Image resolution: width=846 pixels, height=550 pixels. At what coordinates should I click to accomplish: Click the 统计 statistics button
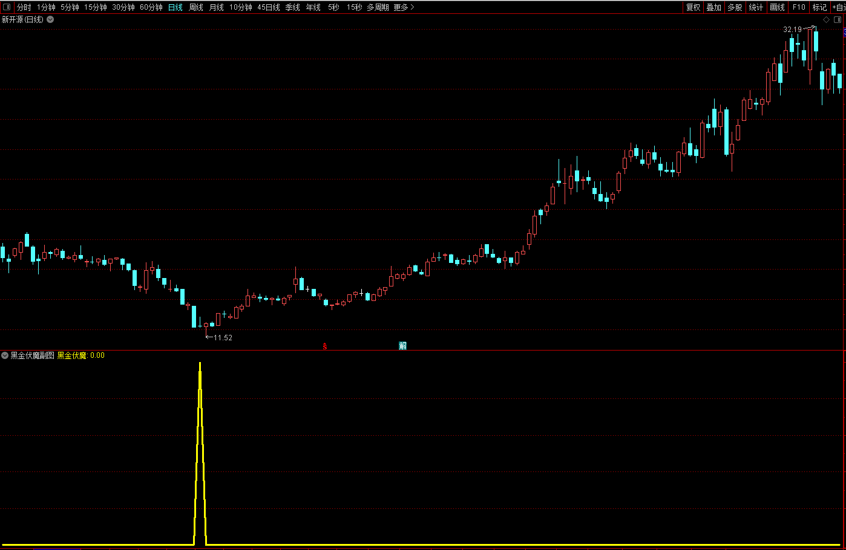pyautogui.click(x=756, y=7)
